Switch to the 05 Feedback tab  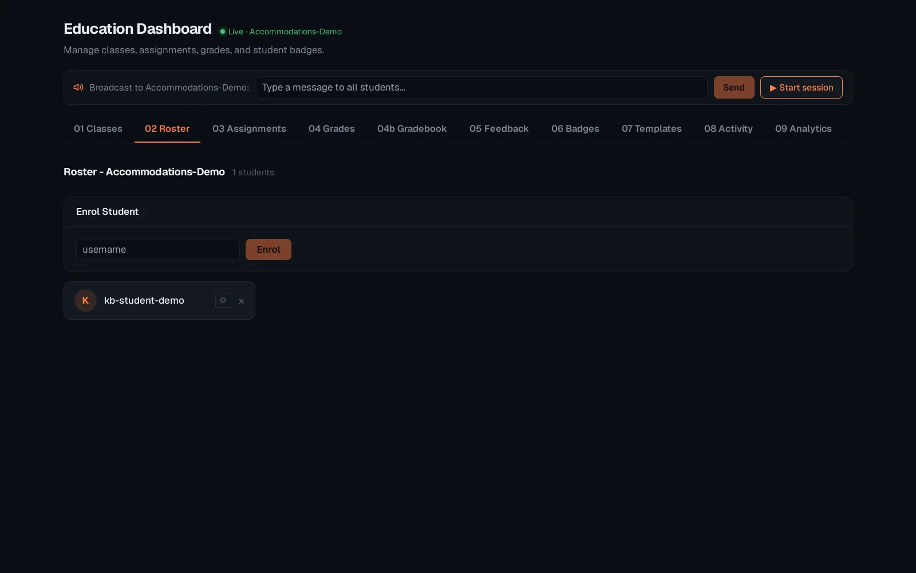pos(499,128)
